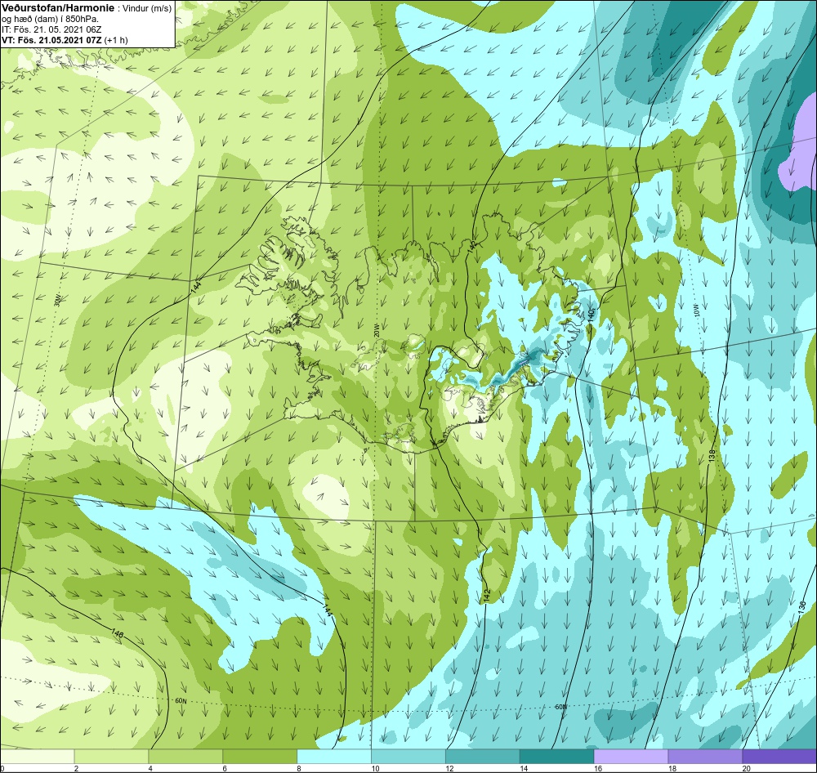Click the legend value '16'
The image size is (817, 773).
[x=598, y=768]
